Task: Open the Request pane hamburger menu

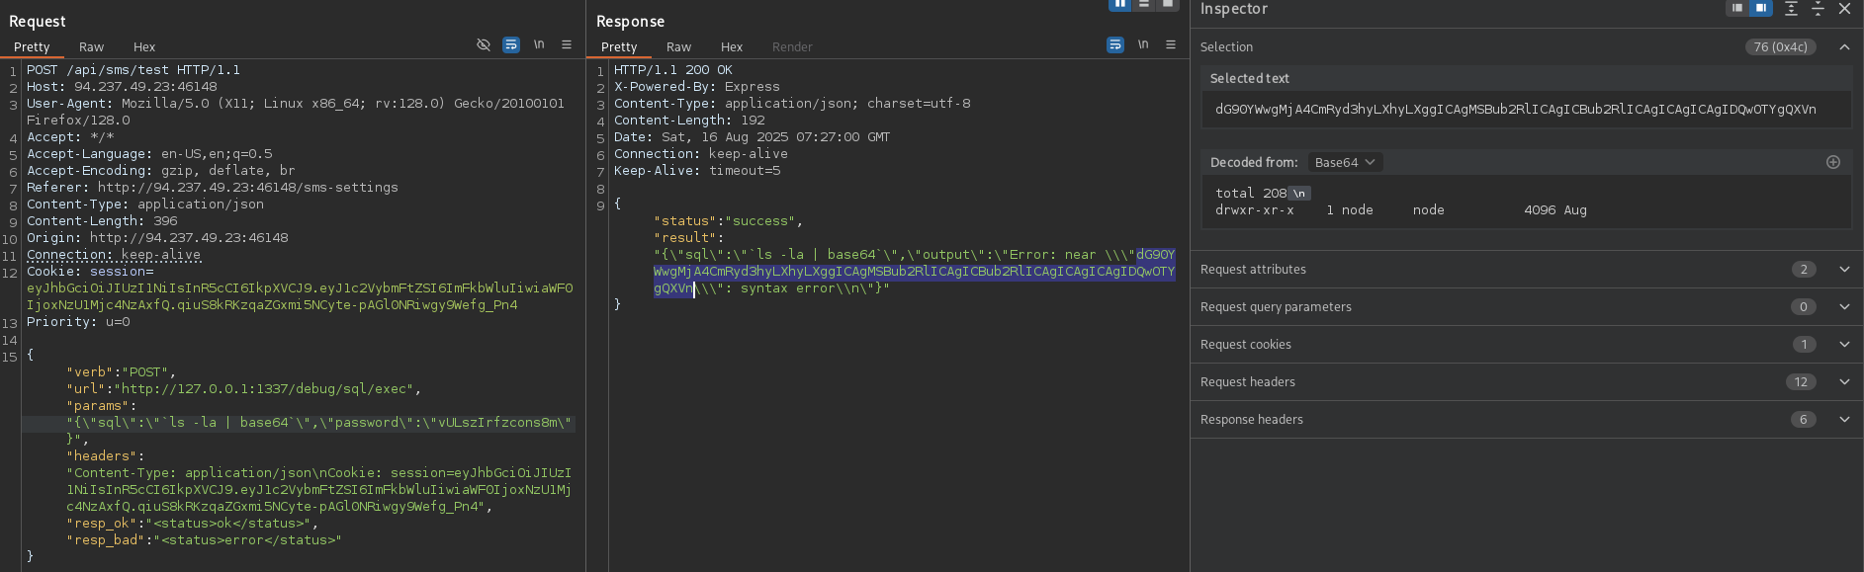Action: click(x=567, y=45)
